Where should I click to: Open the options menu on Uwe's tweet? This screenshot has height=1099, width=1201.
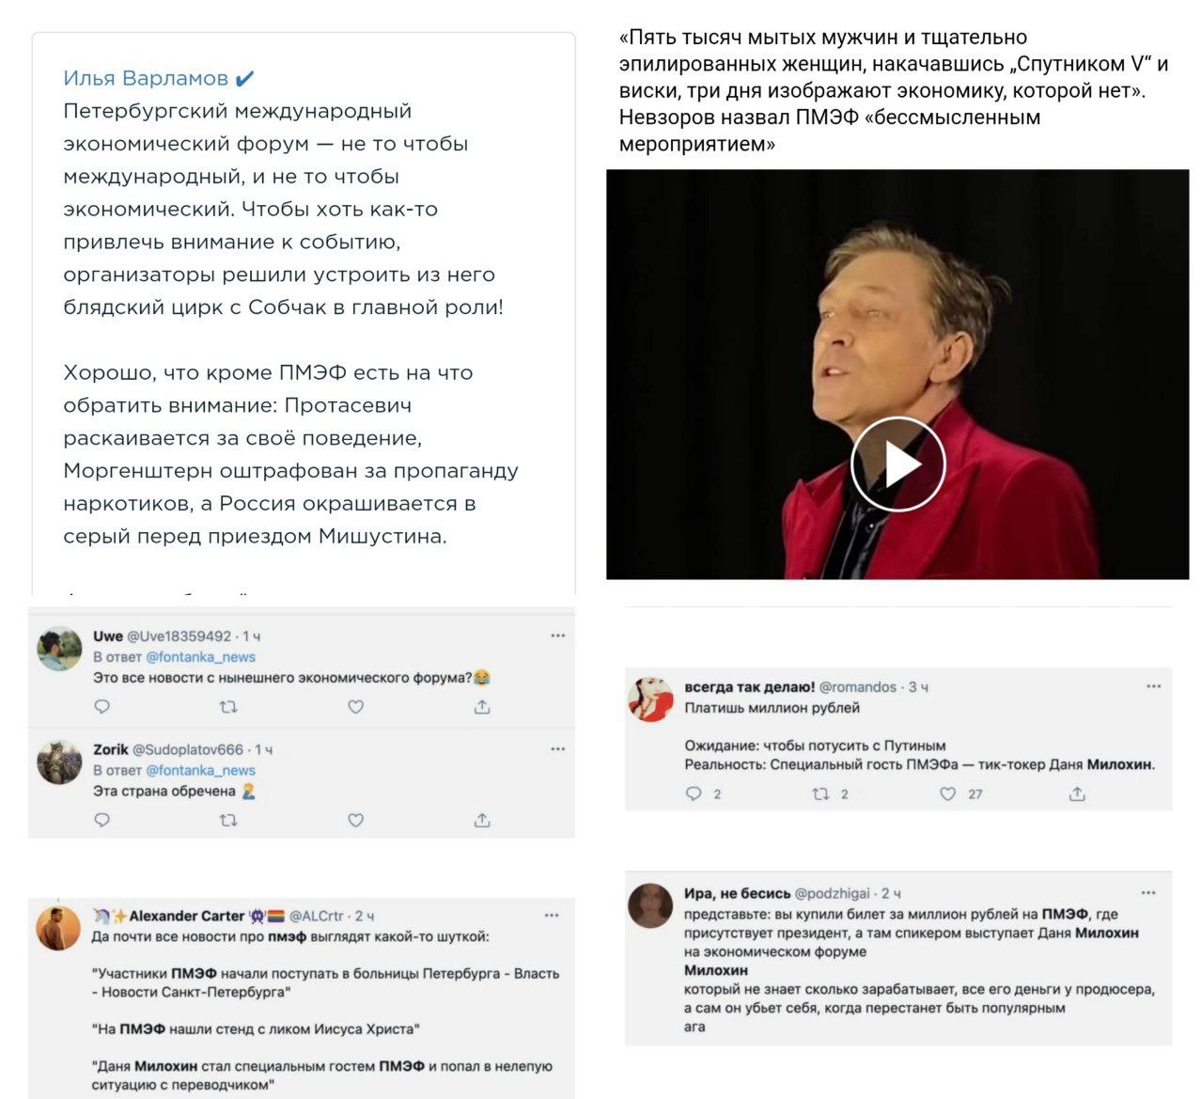557,635
